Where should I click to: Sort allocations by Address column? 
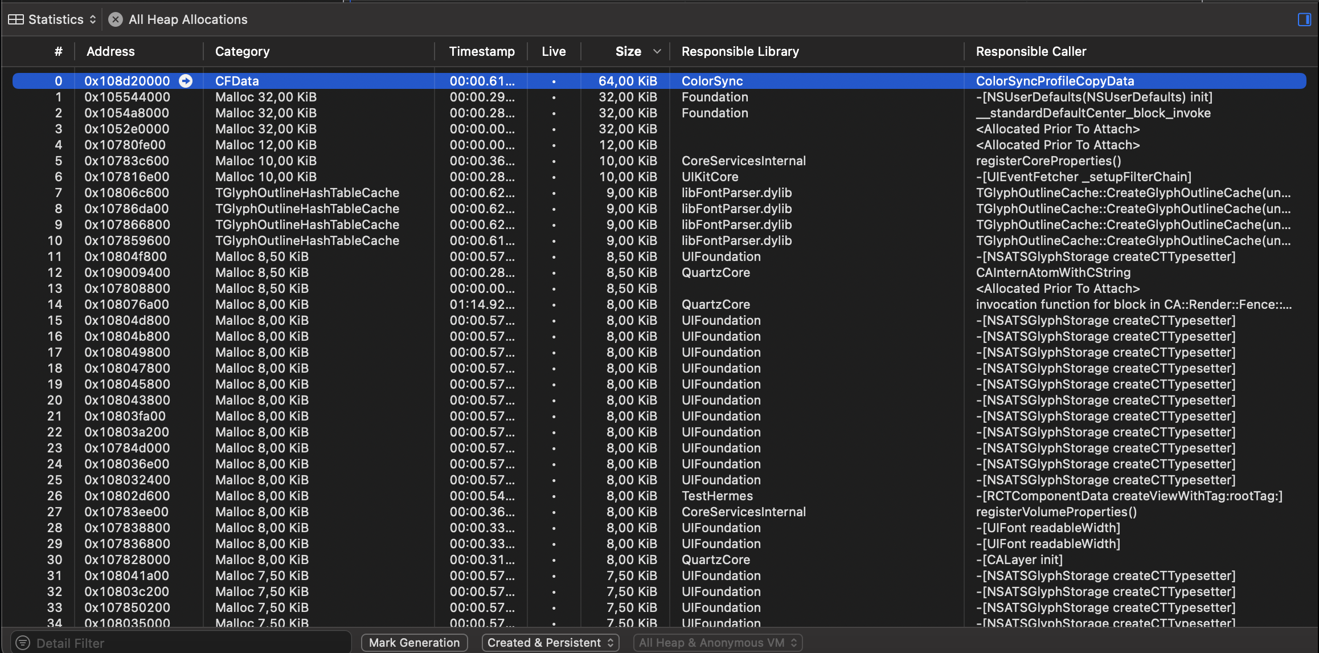[111, 51]
